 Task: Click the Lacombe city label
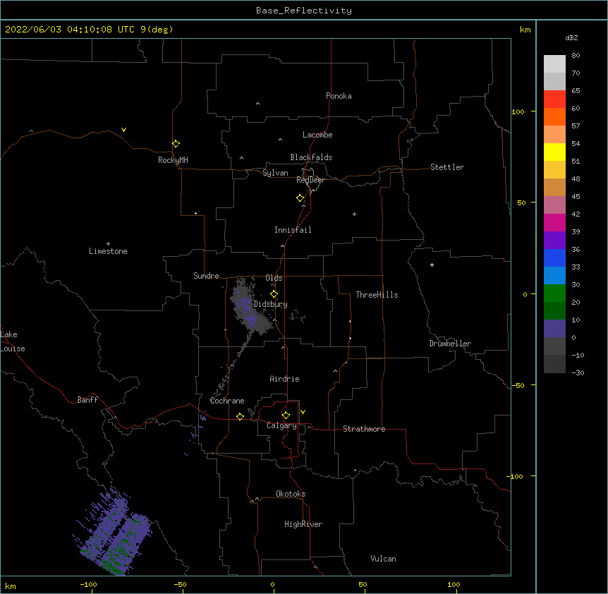click(x=317, y=135)
